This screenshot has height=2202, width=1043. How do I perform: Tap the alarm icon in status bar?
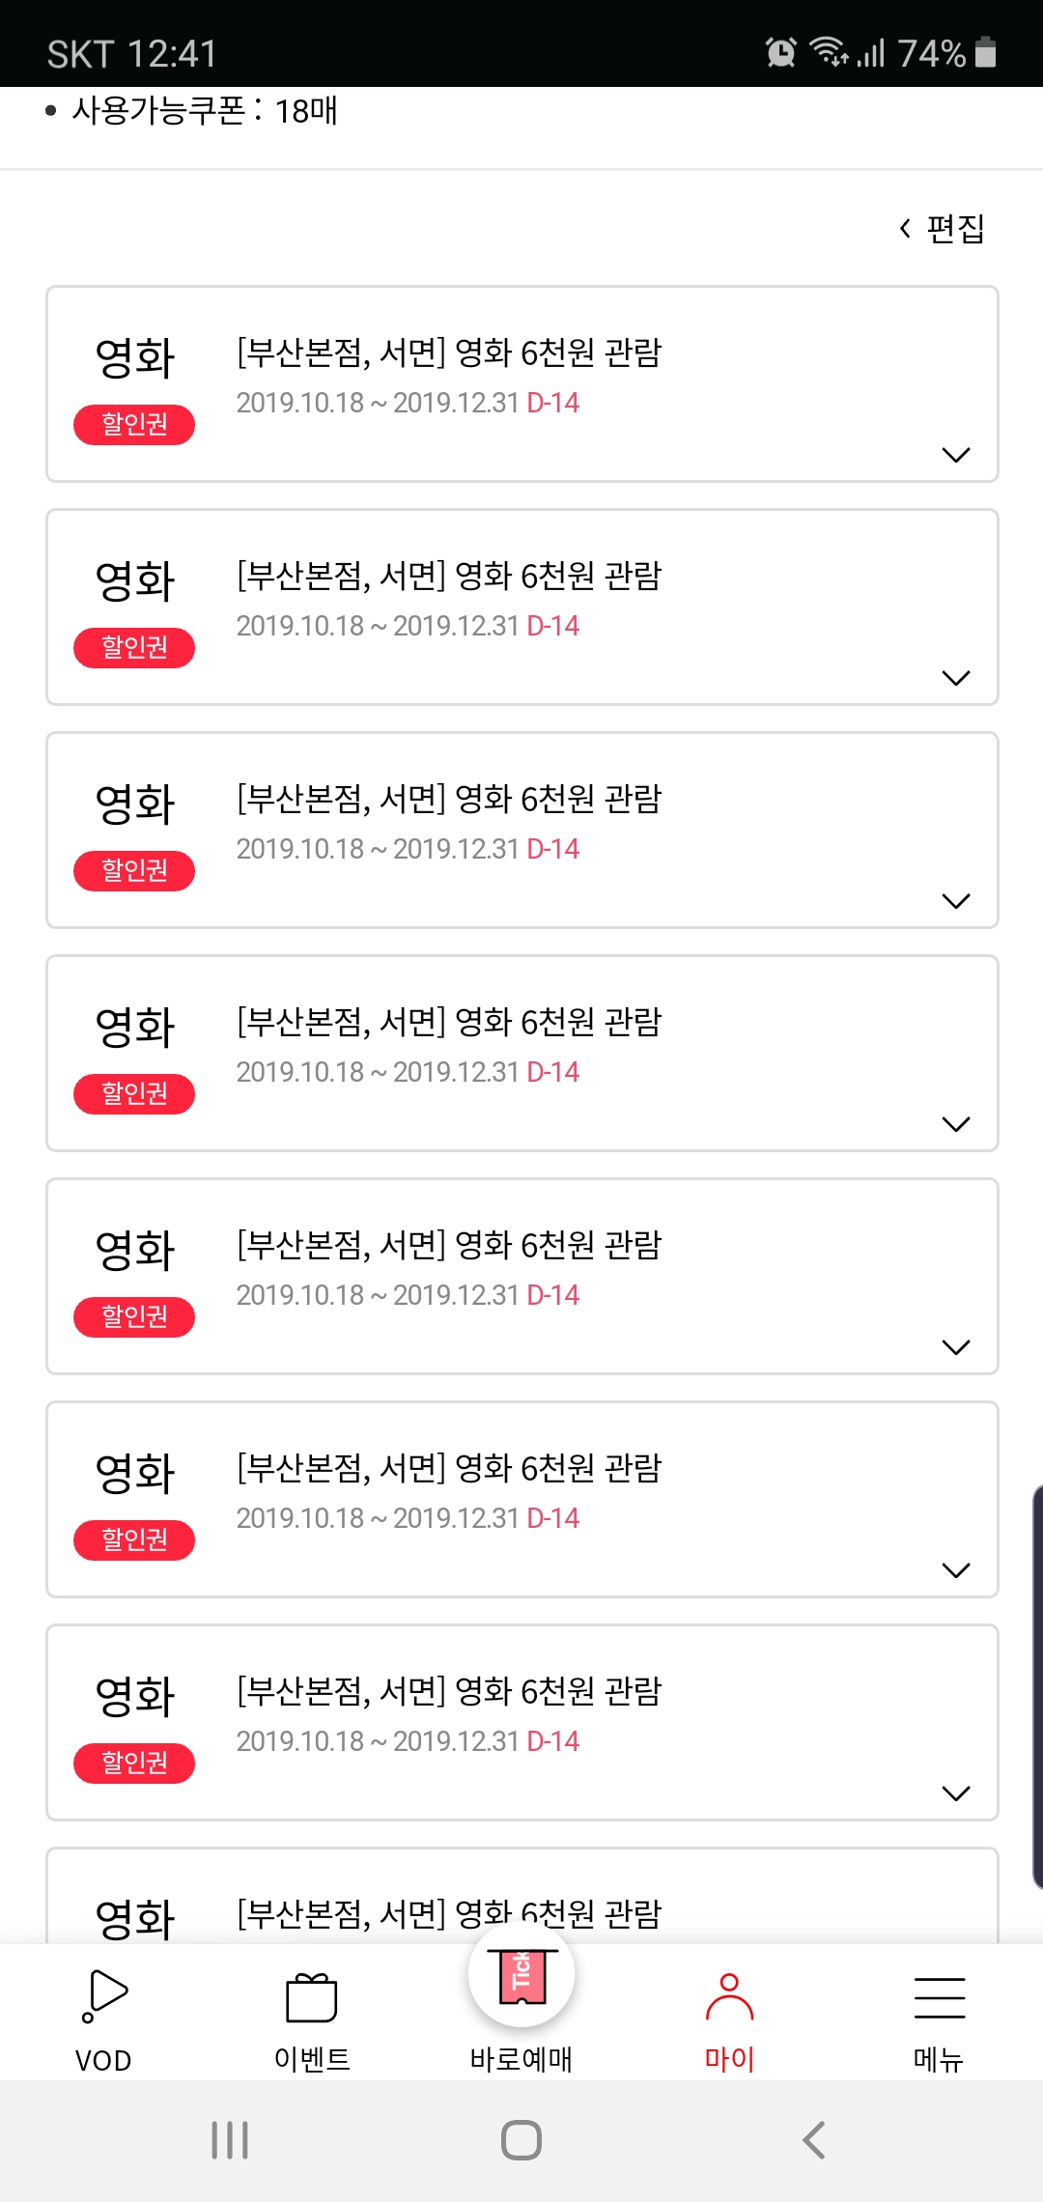pos(780,52)
